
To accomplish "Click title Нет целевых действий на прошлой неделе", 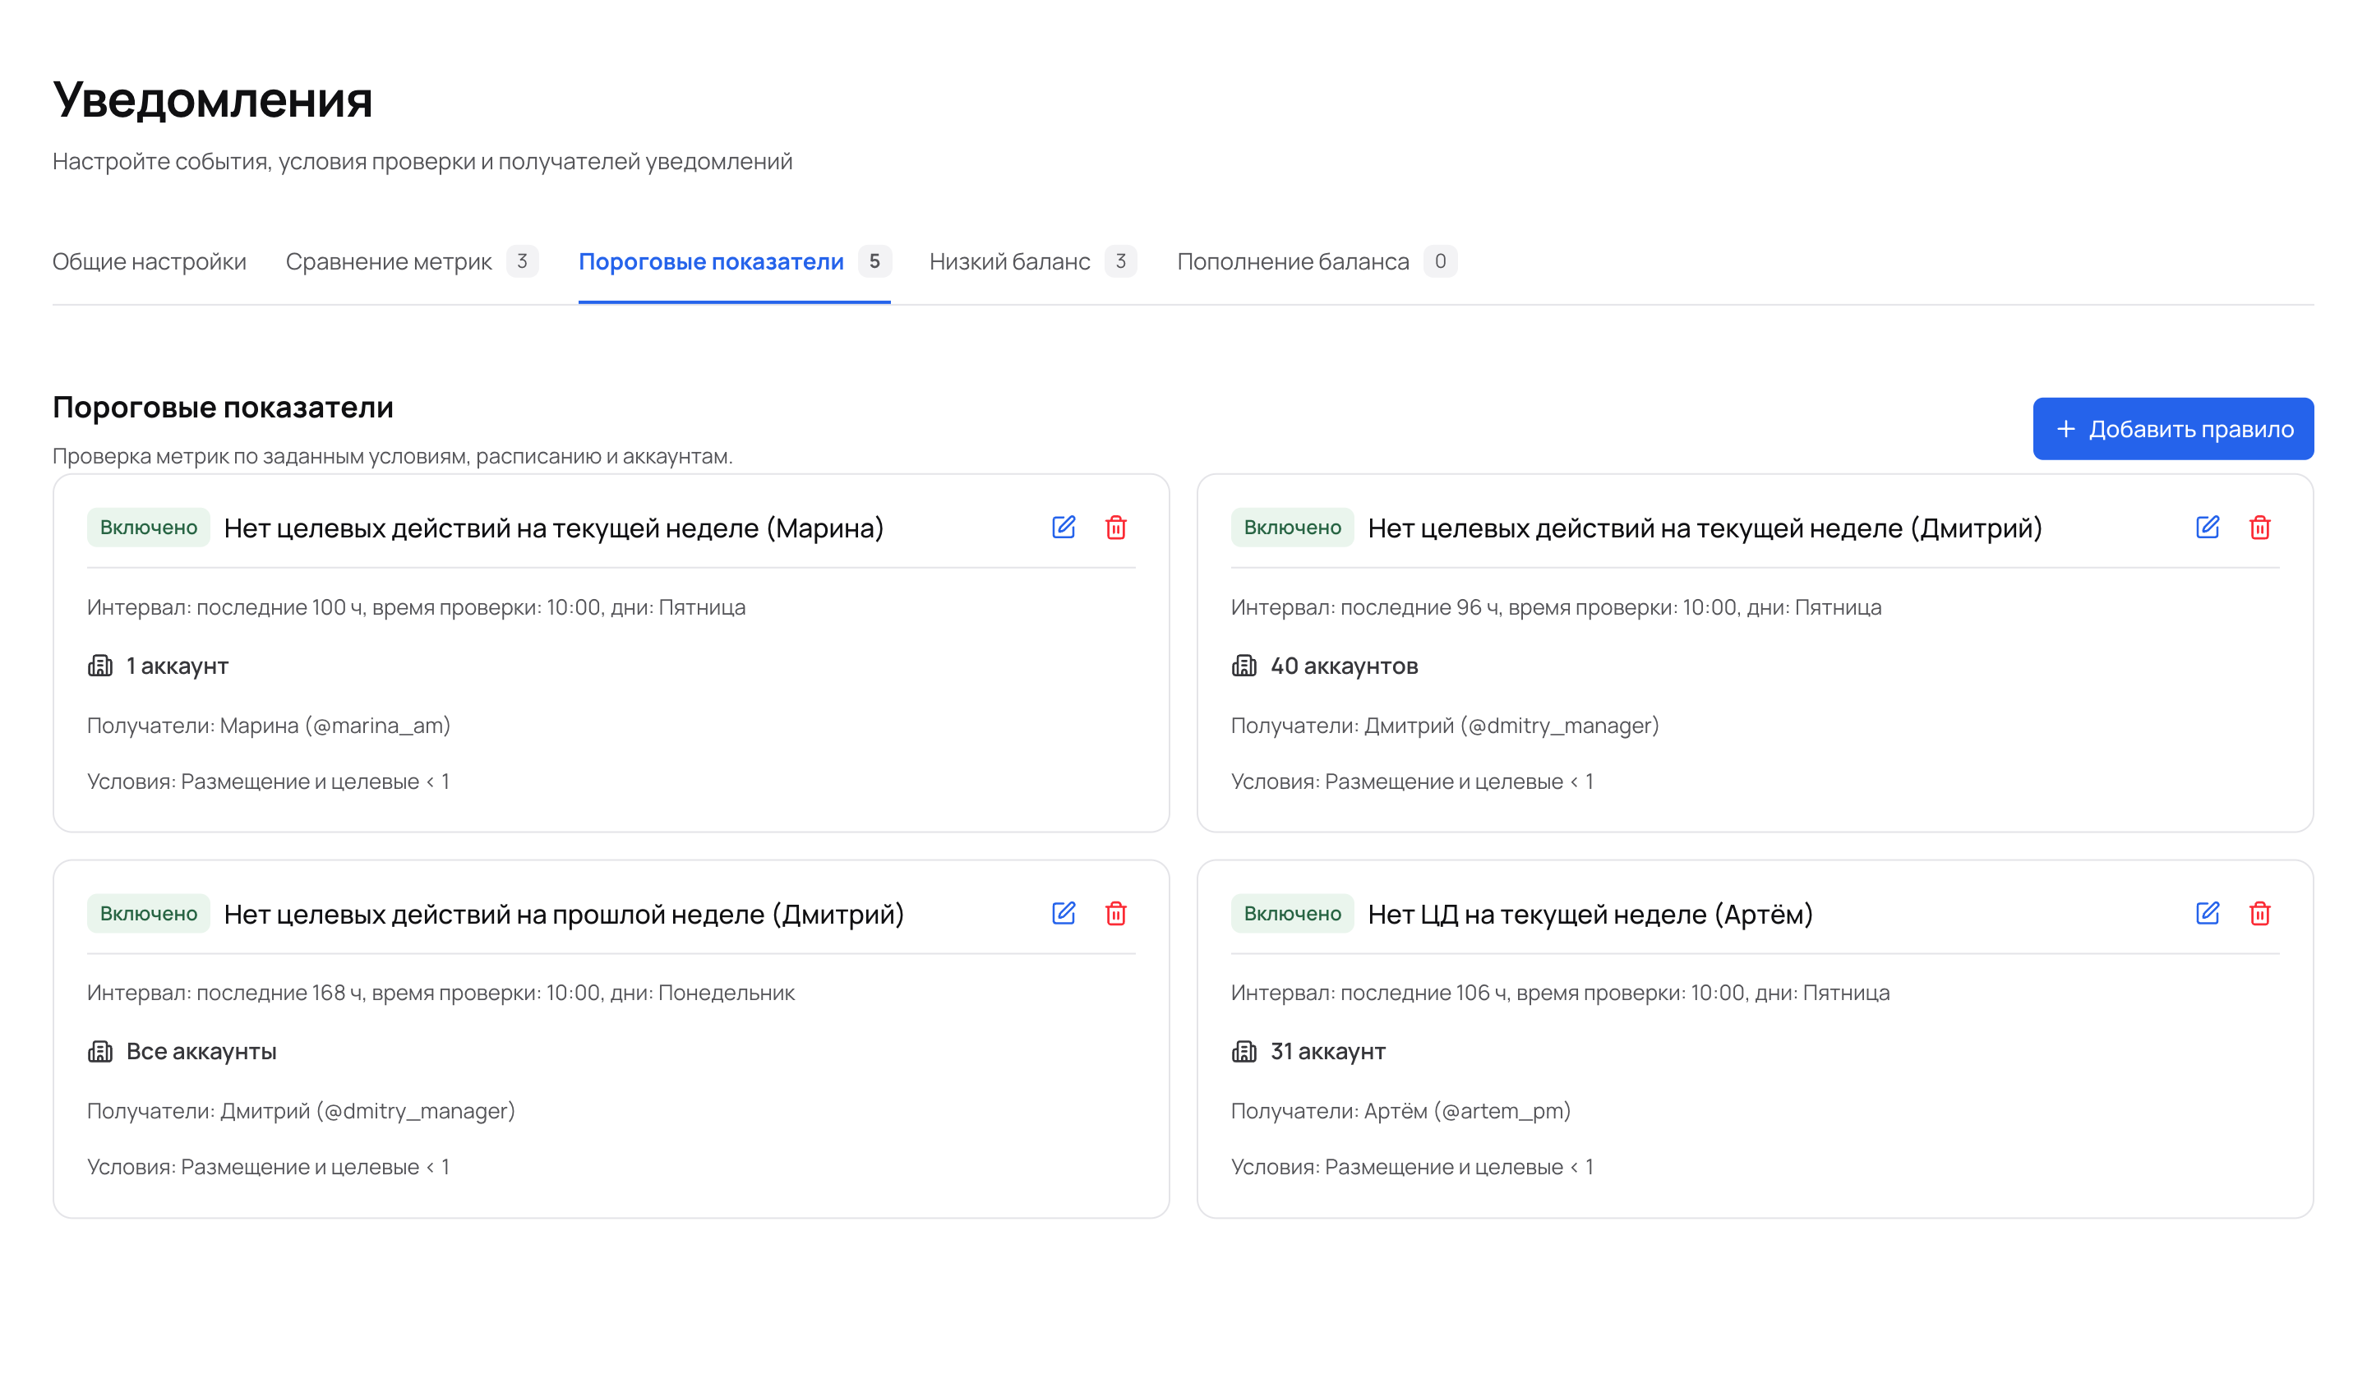I will pyautogui.click(x=564, y=914).
